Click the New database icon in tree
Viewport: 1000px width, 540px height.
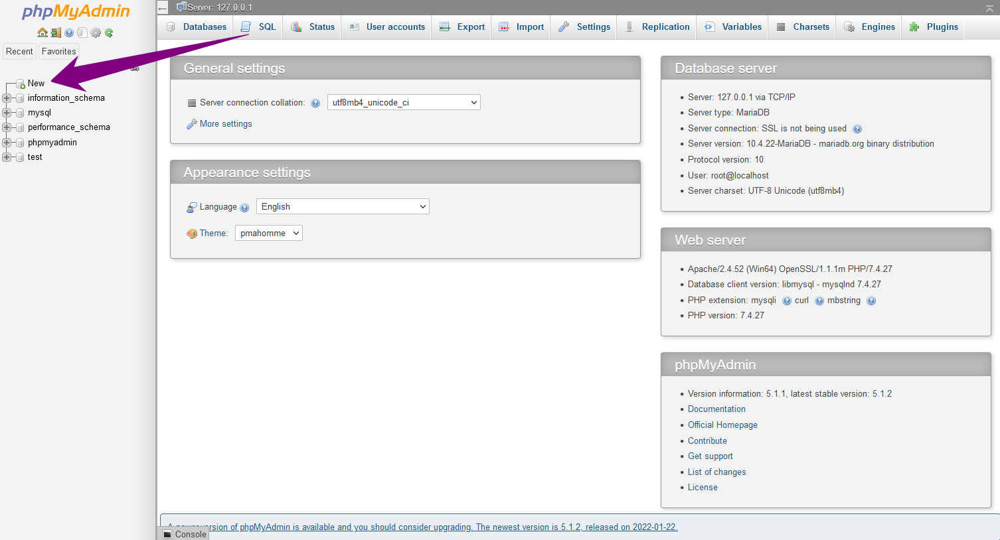[x=21, y=84]
